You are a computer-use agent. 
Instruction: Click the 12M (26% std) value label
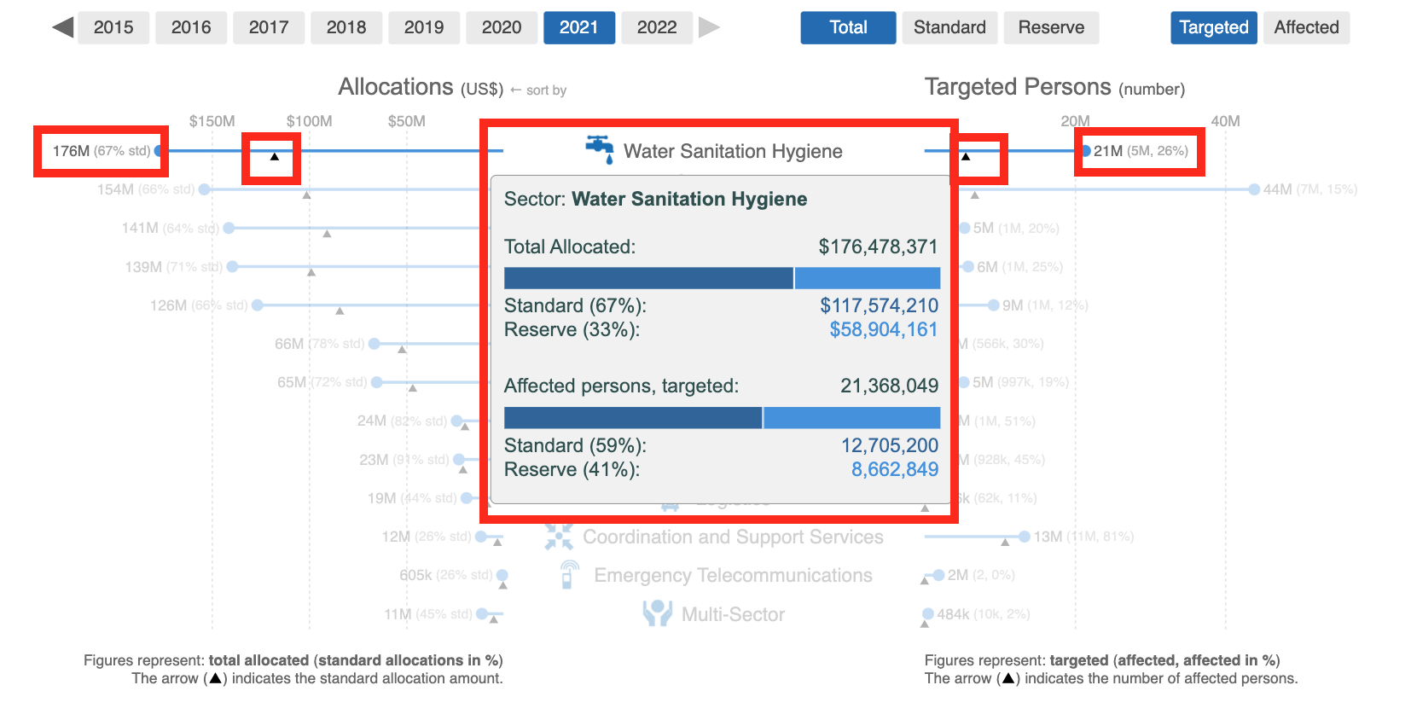coord(427,537)
